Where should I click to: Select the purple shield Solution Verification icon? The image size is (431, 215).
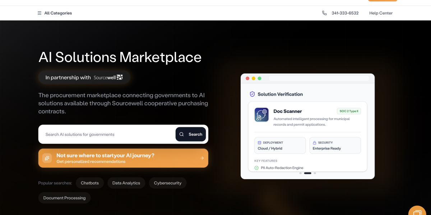pyautogui.click(x=252, y=94)
